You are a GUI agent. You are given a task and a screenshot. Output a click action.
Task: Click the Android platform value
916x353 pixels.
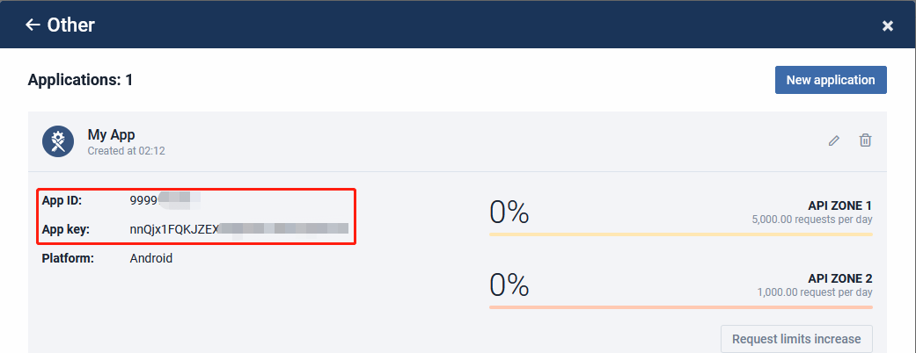pyautogui.click(x=150, y=258)
